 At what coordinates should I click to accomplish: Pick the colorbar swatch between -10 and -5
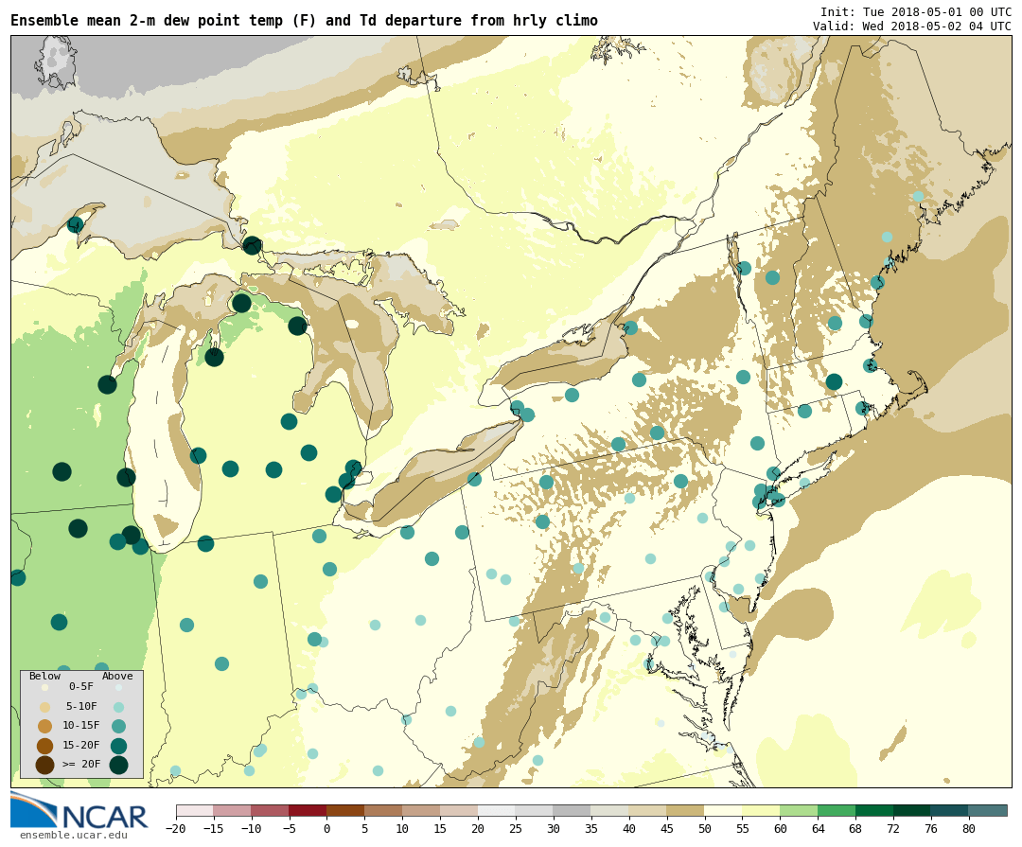pos(270,810)
